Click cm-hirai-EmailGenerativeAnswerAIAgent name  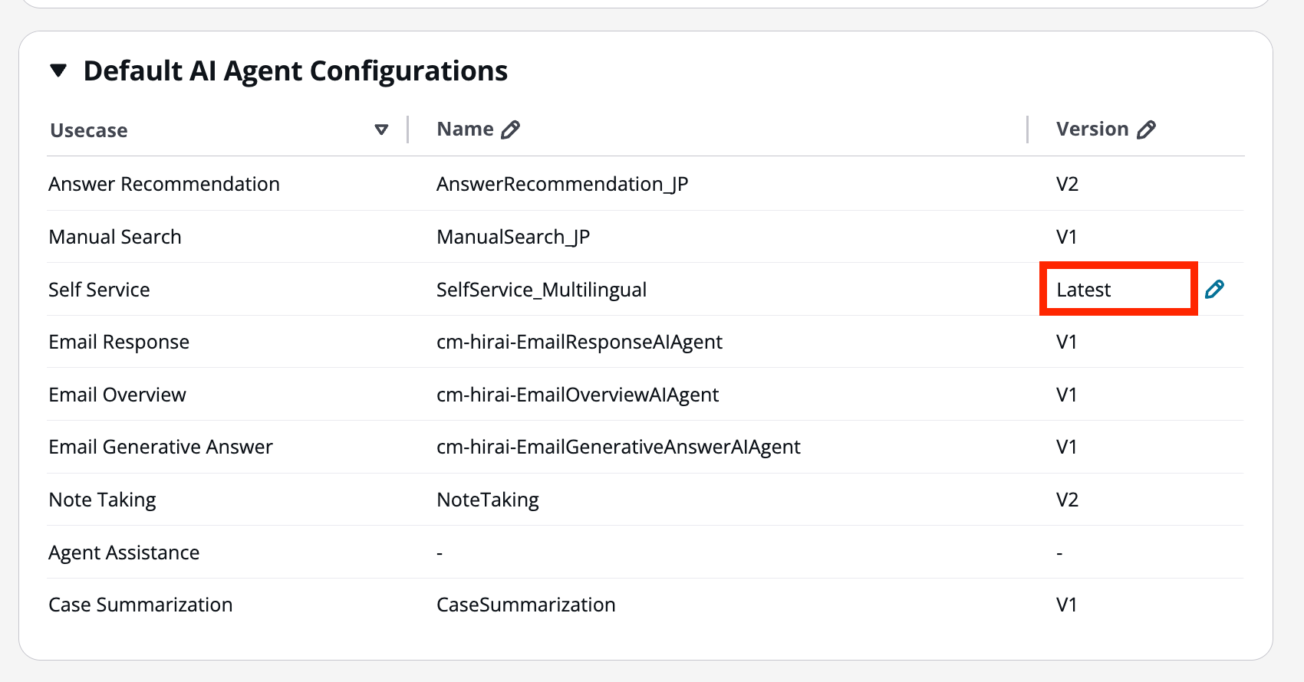(x=618, y=447)
